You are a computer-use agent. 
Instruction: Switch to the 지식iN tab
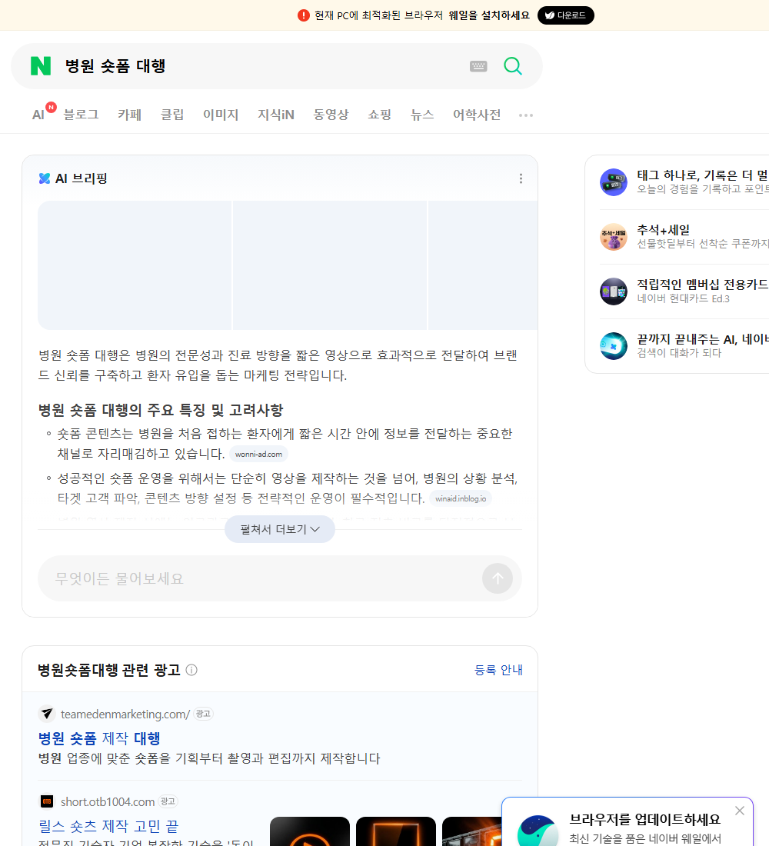276,115
